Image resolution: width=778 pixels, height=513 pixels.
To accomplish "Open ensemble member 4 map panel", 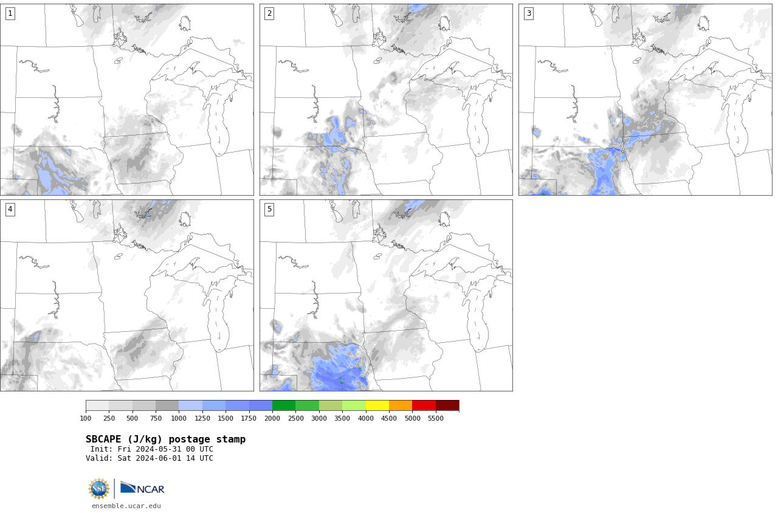I will 126,295.
